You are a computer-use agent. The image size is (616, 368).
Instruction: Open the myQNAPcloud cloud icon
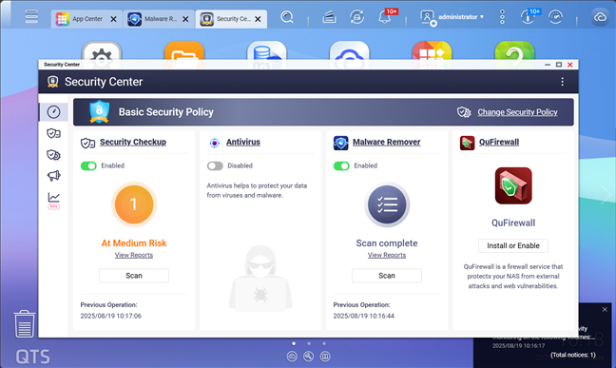(x=600, y=17)
